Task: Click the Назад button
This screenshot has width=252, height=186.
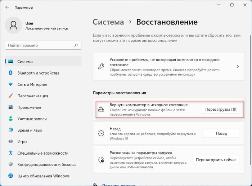Action: click(221, 133)
